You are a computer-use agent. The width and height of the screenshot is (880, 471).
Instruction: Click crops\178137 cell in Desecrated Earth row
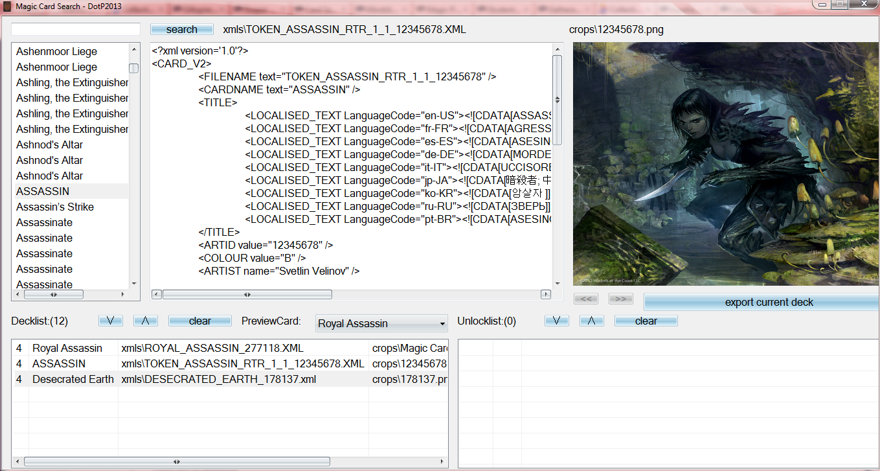pos(409,379)
